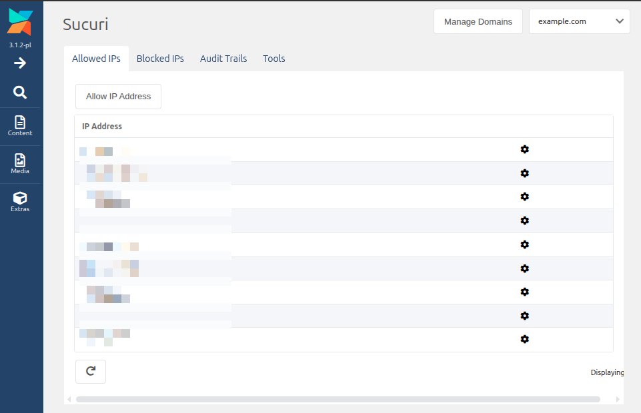This screenshot has width=641, height=413.
Task: Click the gear icon in first row
Action: 524,149
